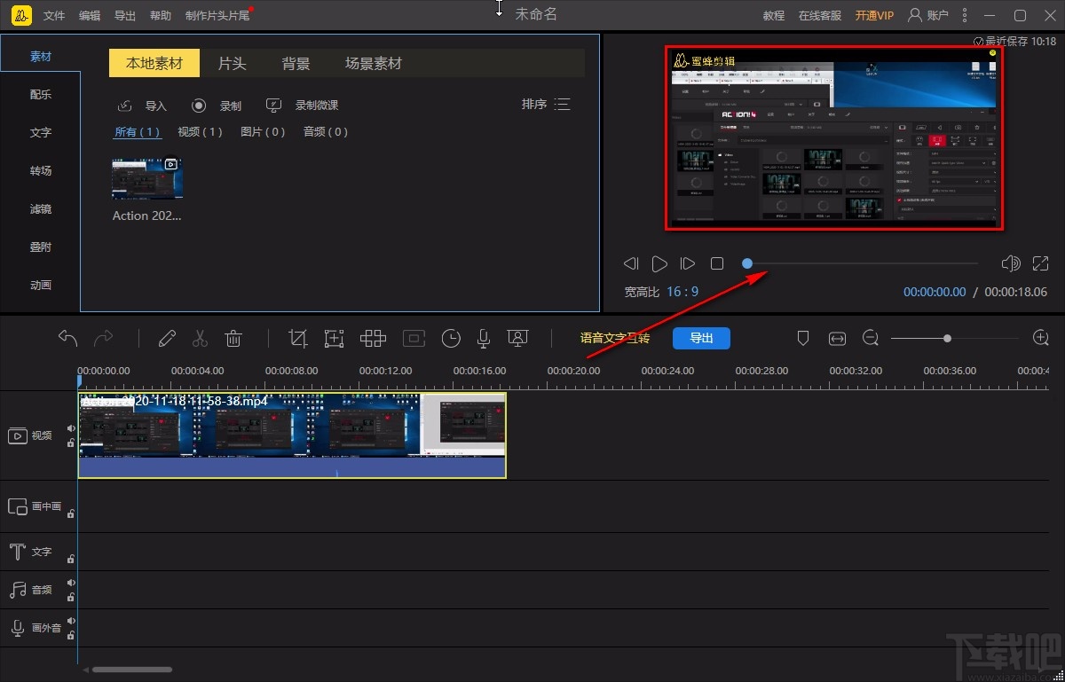Zoom out the timeline with the minus magnifier
Image resolution: width=1065 pixels, height=682 pixels.
pyautogui.click(x=871, y=338)
